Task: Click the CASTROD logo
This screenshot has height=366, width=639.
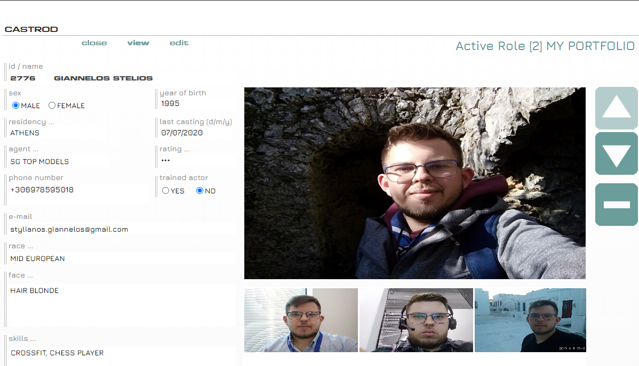Action: [x=31, y=29]
